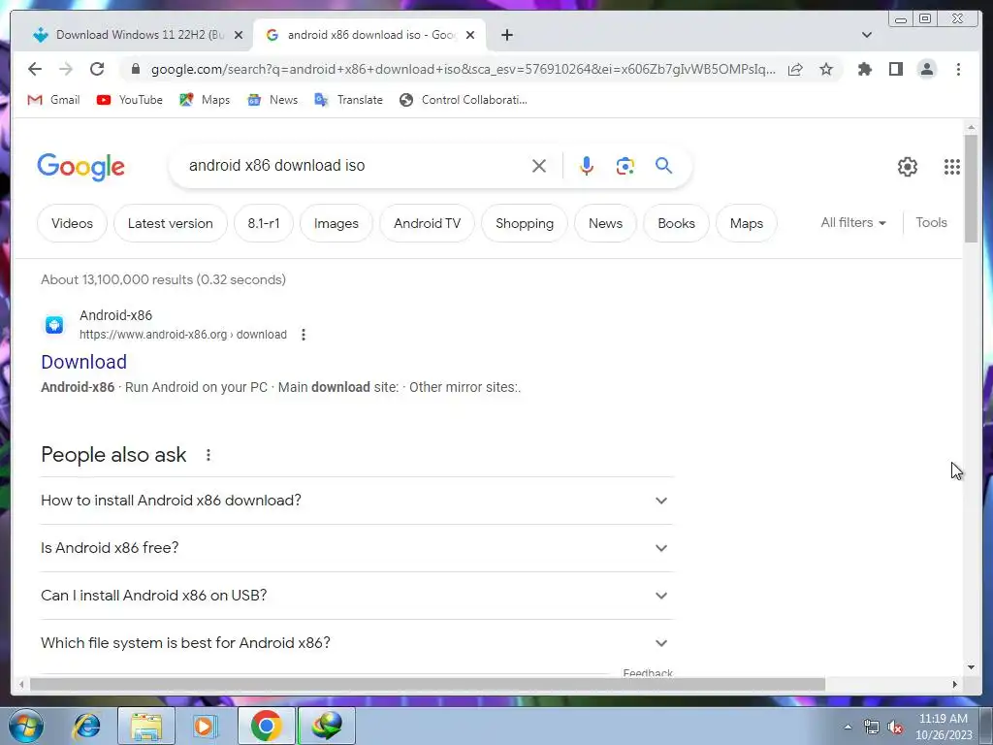This screenshot has height=745, width=993.
Task: Select the Latest version filter chip
Action: [x=171, y=223]
